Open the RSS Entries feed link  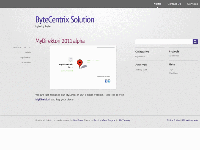pyautogui.click(x=173, y=120)
